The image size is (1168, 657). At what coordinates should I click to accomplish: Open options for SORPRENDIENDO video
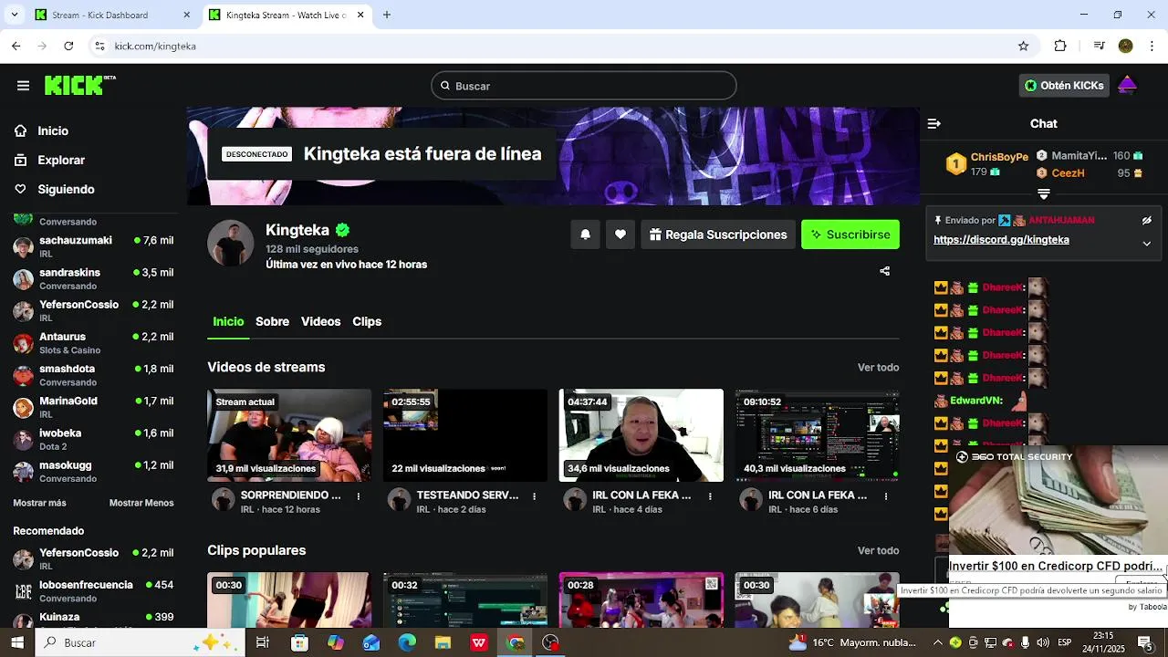(x=359, y=496)
